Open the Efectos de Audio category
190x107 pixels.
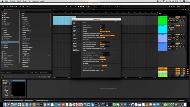click(7, 36)
